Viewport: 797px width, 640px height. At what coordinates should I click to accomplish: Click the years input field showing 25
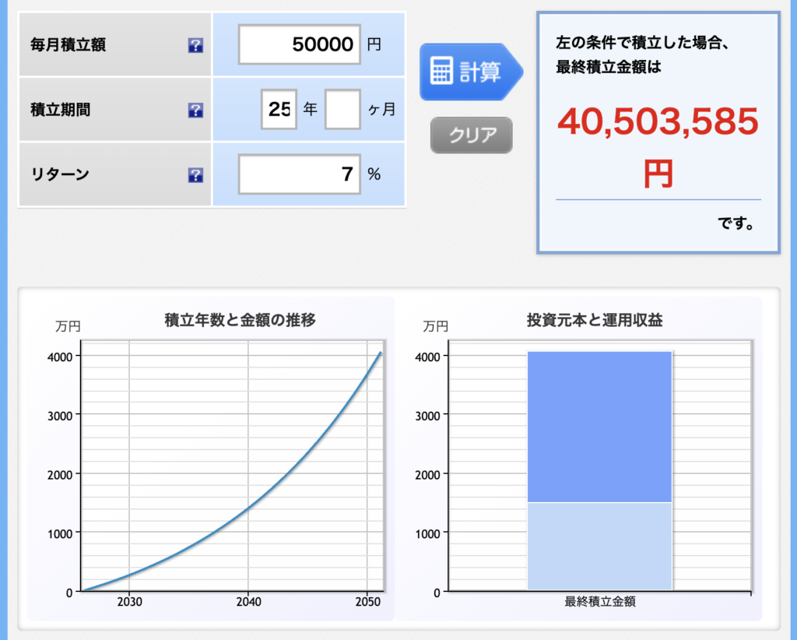point(279,110)
